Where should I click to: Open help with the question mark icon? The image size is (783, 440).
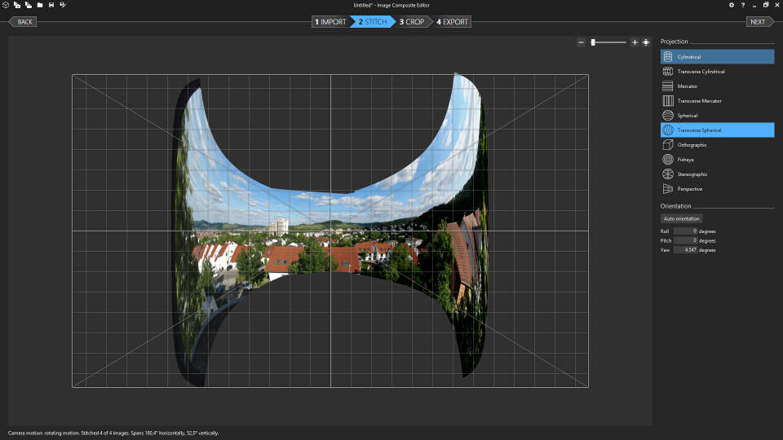tap(742, 5)
